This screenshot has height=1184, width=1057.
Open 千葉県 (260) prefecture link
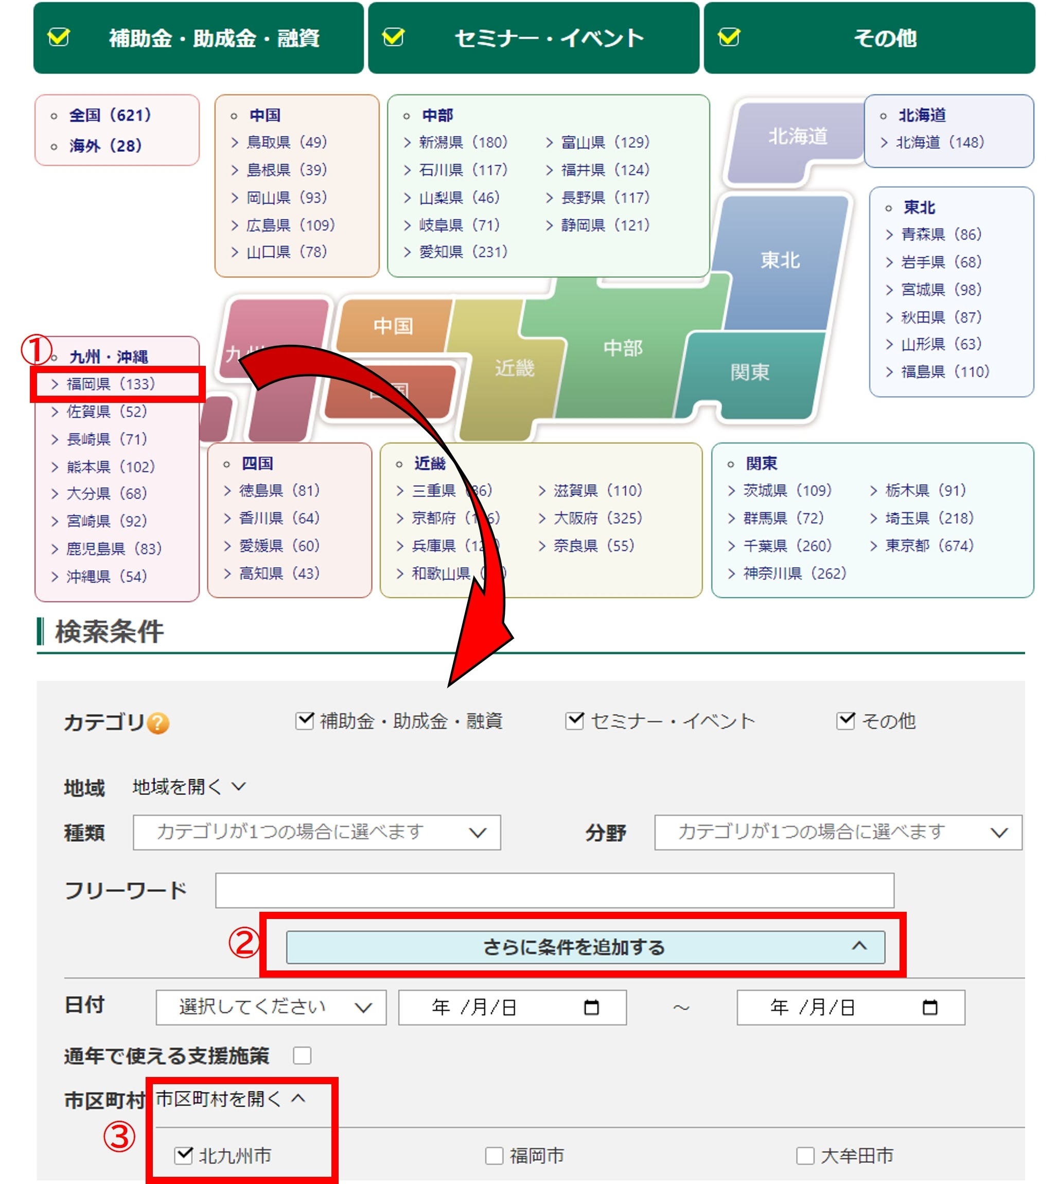coord(787,546)
